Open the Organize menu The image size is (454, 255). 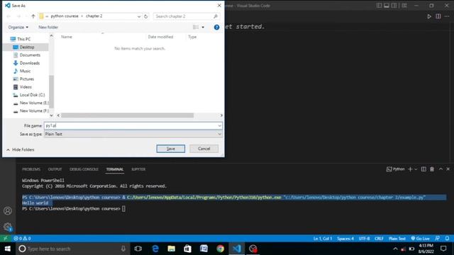(18, 27)
